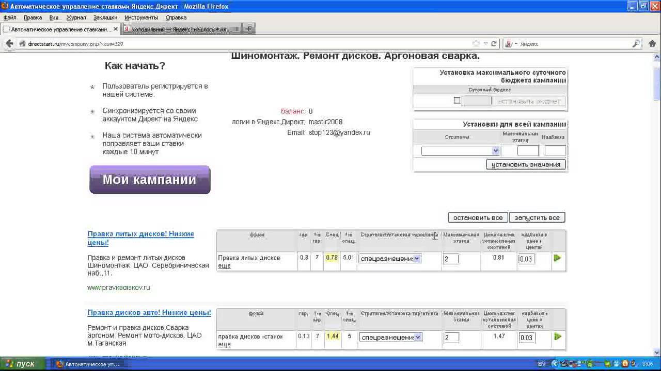The height and width of the screenshot is (371, 661).
Task: Click Максимальная ставка field for all campaigns
Action: [528, 151]
